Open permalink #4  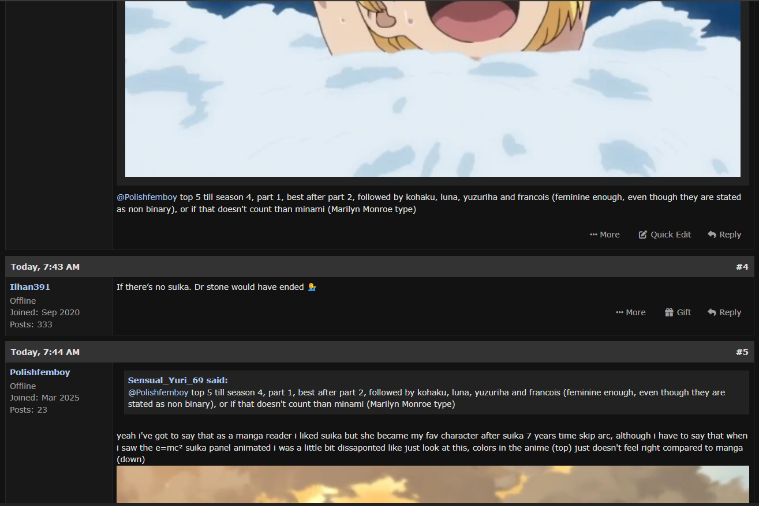coord(742,267)
